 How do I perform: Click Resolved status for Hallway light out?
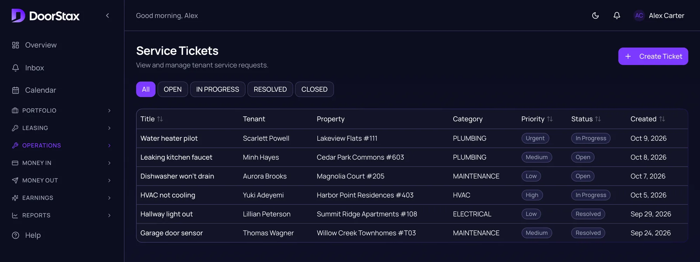(x=588, y=214)
